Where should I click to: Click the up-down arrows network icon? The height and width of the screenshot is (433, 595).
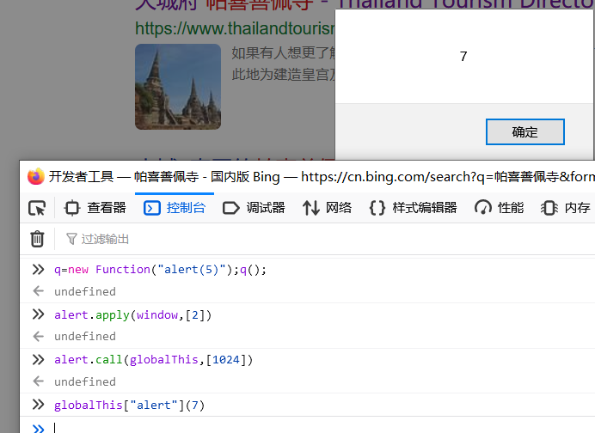pos(310,208)
